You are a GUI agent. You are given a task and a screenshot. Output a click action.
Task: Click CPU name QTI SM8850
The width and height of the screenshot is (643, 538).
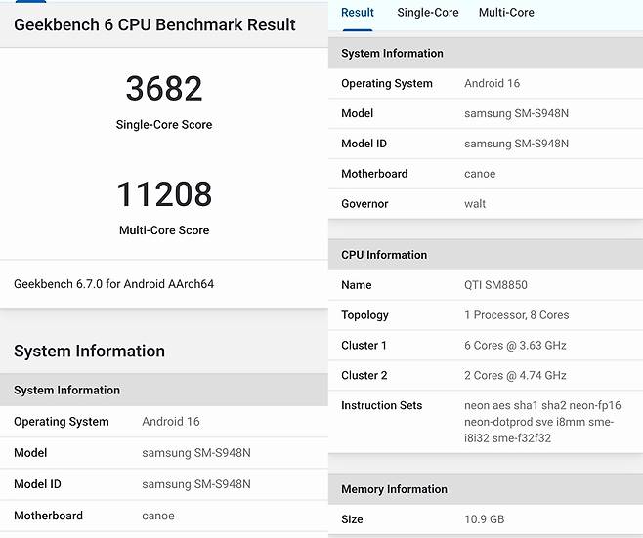click(495, 285)
